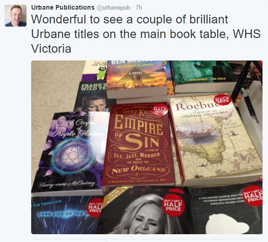Click the tweet text about WHS Victoria
This screenshot has height=242, width=268.
pos(146,34)
